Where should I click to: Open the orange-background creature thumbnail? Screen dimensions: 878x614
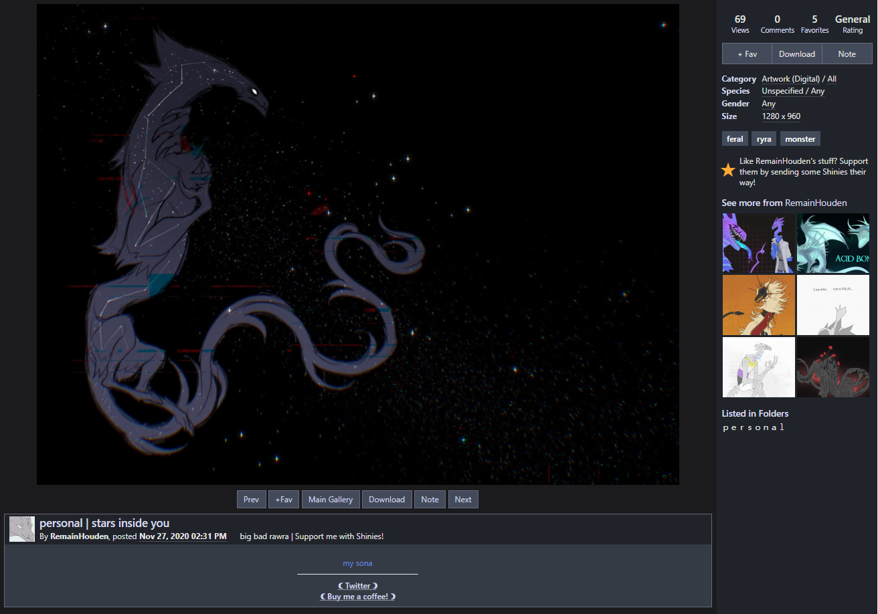[759, 305]
